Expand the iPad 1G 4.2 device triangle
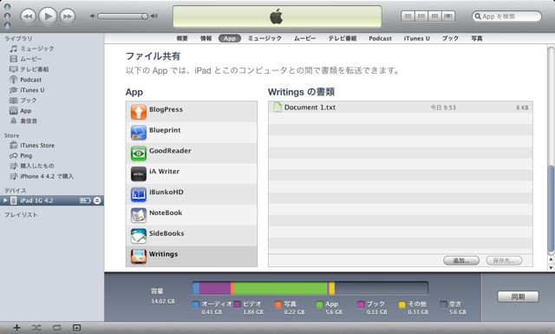The width and height of the screenshot is (555, 334). click(x=5, y=200)
